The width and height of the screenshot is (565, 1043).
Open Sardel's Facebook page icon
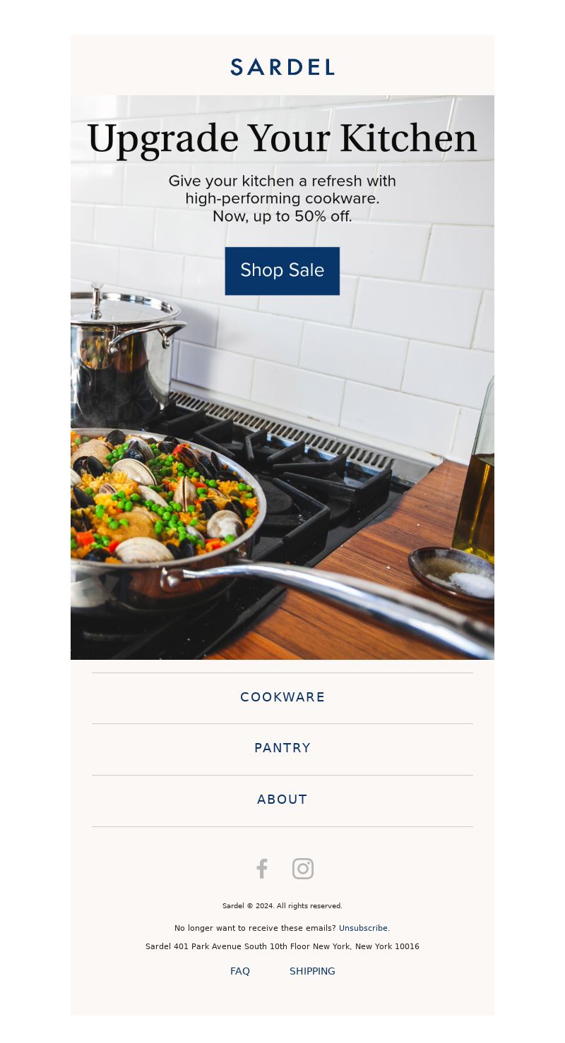[262, 869]
